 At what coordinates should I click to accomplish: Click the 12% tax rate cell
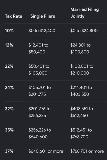(x=9, y=45)
